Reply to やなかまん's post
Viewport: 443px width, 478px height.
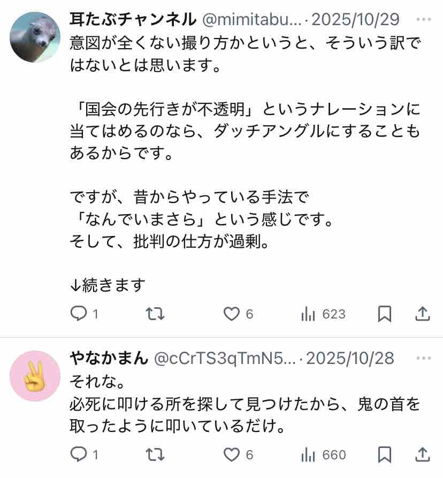click(x=85, y=454)
